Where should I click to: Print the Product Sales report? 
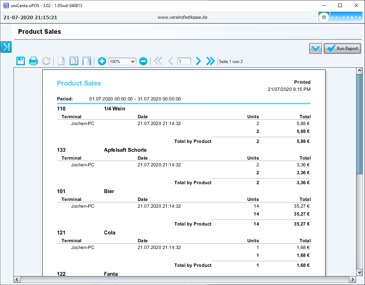point(33,61)
